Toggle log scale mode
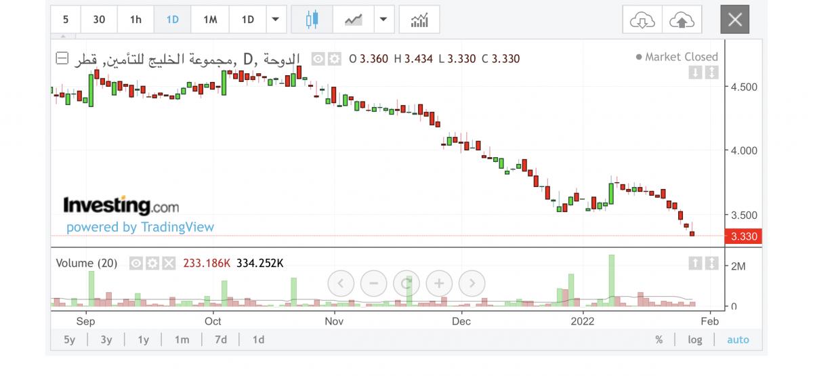The width and height of the screenshot is (813, 376). pyautogui.click(x=695, y=339)
